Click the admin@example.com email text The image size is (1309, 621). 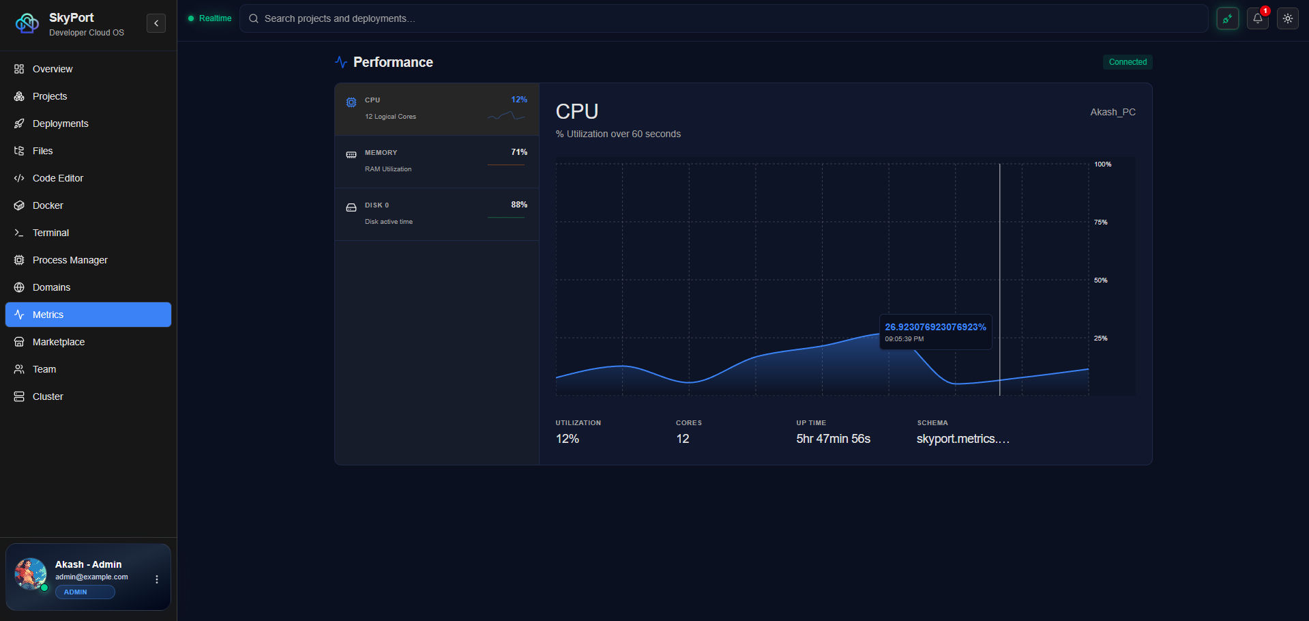coord(91,577)
